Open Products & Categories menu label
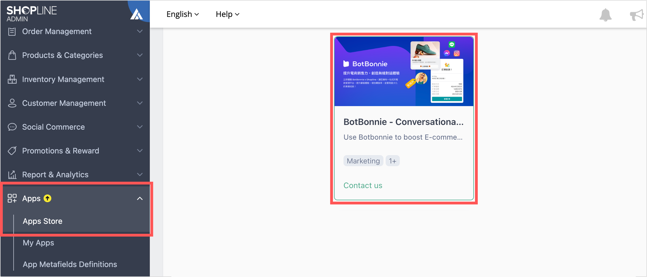Viewport: 647px width, 277px height. coord(62,55)
